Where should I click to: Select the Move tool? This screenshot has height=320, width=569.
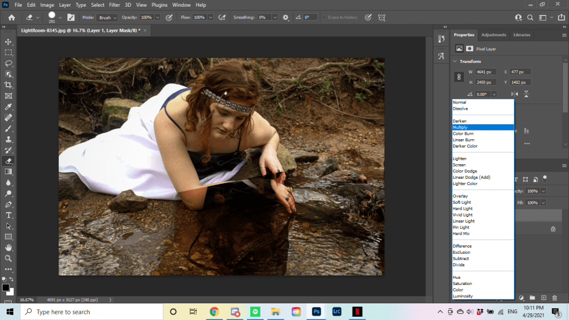point(8,42)
